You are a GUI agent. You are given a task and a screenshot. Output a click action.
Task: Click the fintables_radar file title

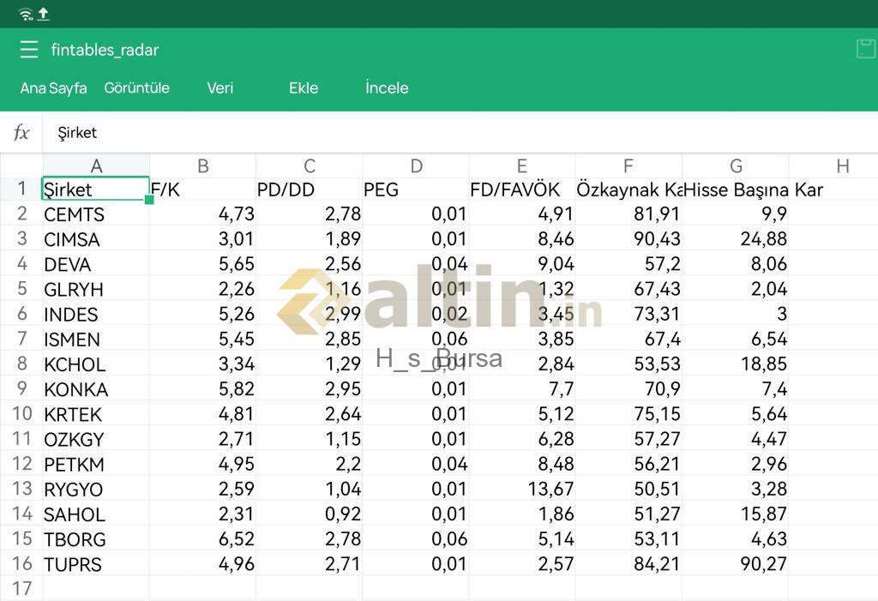(x=105, y=50)
